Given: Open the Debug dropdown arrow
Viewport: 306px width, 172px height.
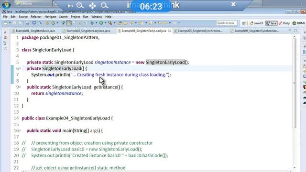Looking at the screenshot, I should tap(96, 23).
